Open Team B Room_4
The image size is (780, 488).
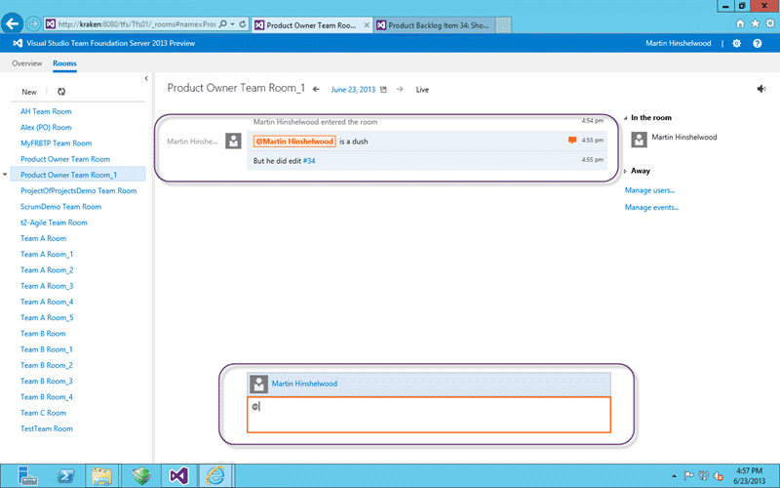[x=46, y=397]
